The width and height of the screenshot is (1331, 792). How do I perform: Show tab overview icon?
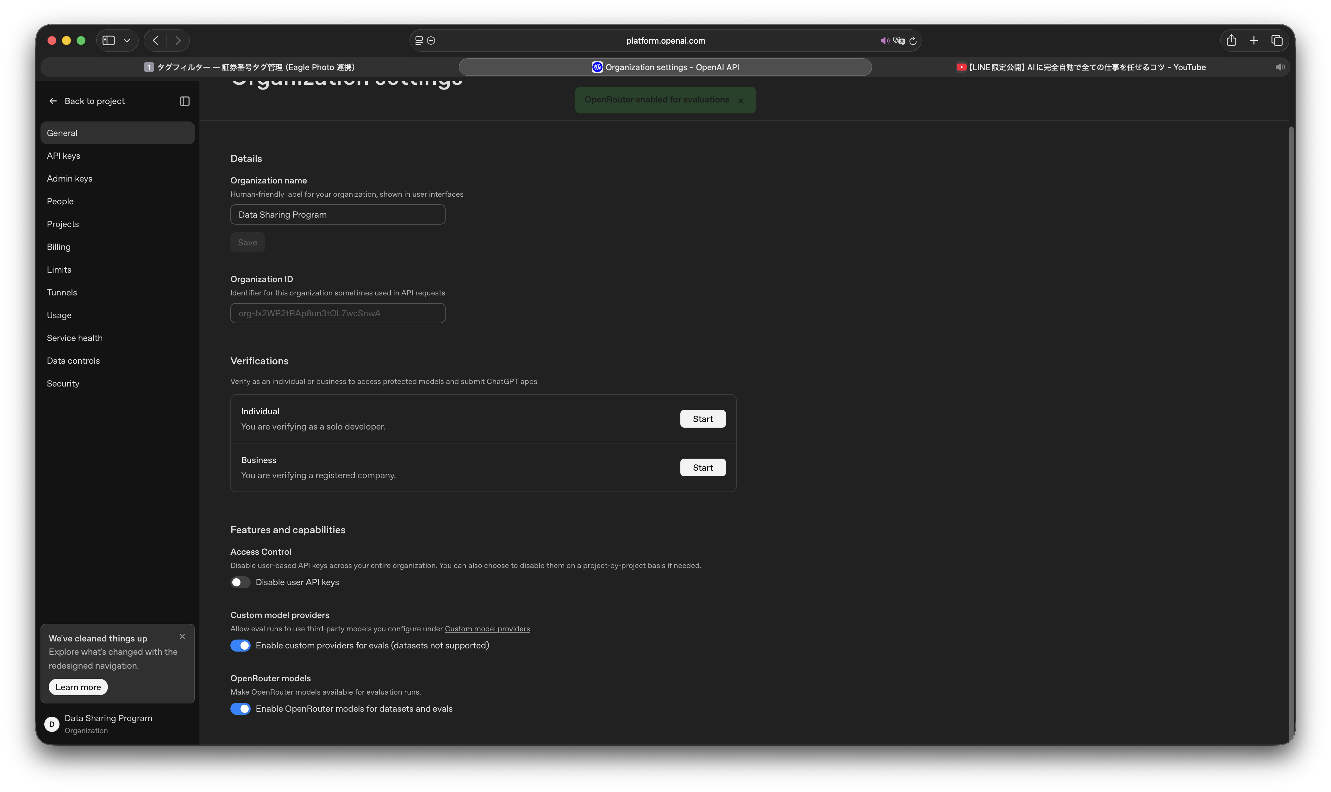tap(1277, 40)
